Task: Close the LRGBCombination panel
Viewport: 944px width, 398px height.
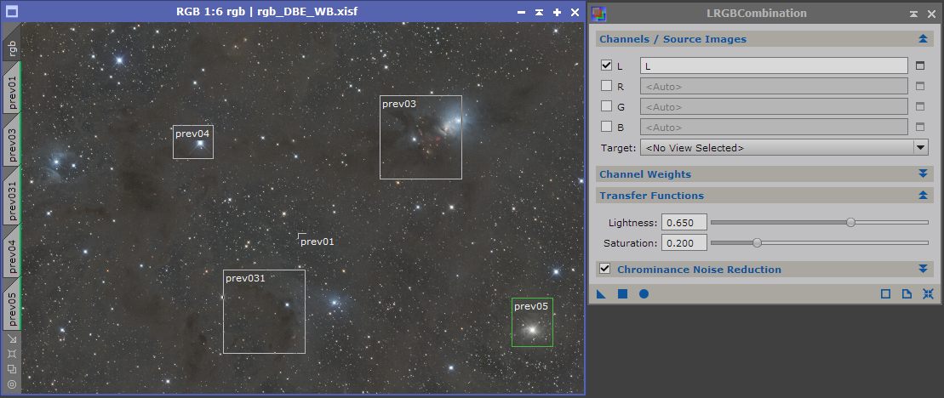Action: coord(931,14)
